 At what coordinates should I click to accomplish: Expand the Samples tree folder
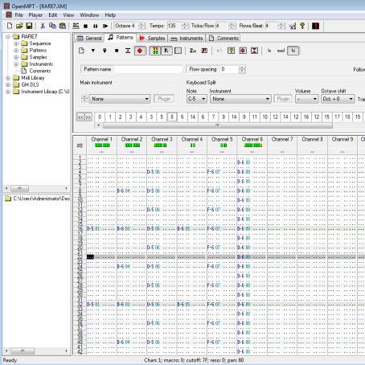point(16,57)
